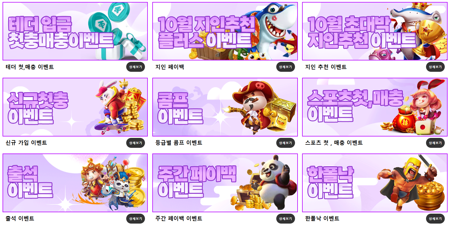Select the 신규 가입 이벤트 title text

[x=26, y=143]
